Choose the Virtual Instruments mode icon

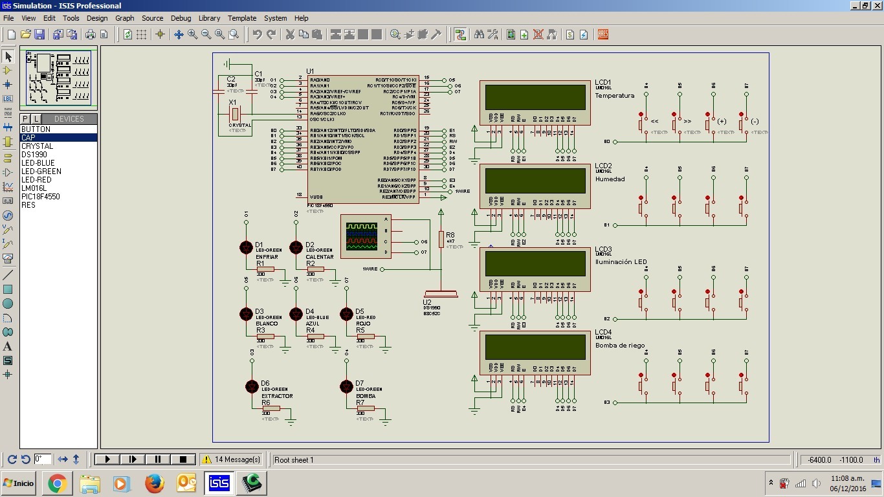[x=8, y=258]
